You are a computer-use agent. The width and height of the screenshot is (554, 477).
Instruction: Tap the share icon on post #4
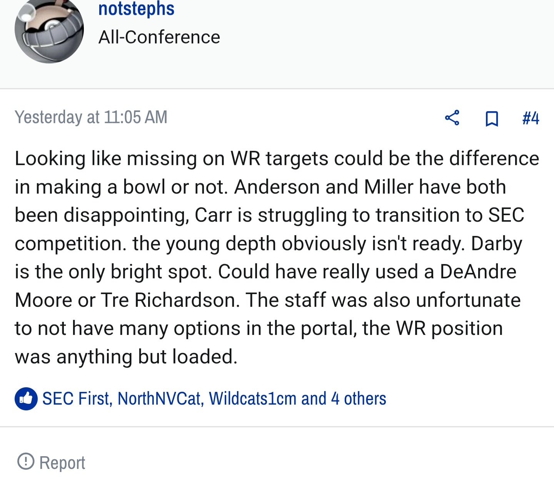coord(452,118)
